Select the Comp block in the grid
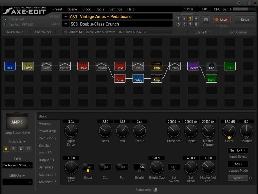 (28, 66)
